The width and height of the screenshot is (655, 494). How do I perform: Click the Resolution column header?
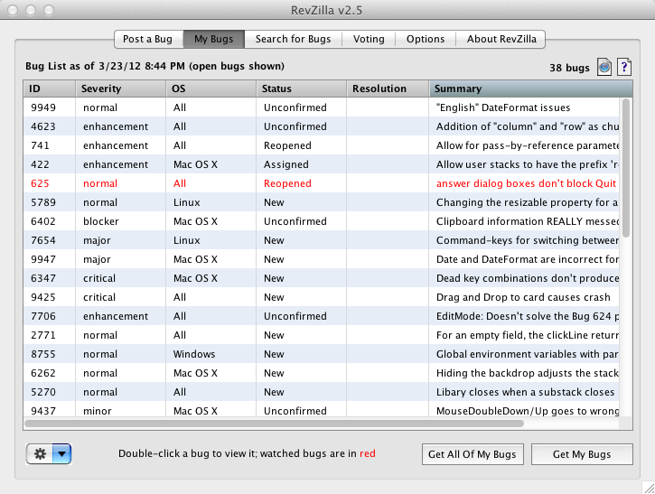point(388,89)
